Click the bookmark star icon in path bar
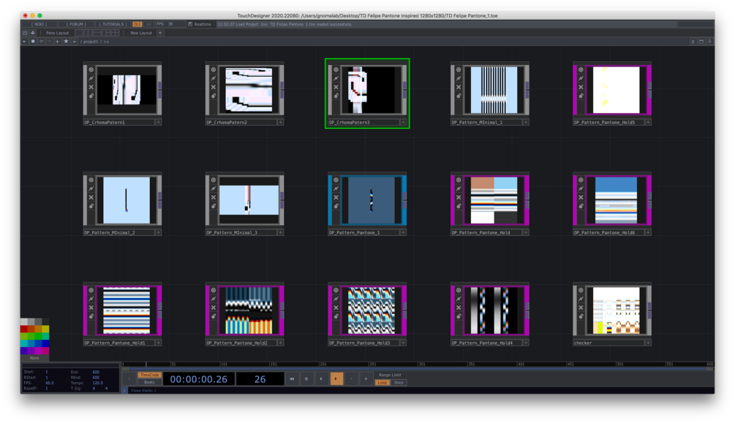This screenshot has height=423, width=735. pyautogui.click(x=66, y=41)
